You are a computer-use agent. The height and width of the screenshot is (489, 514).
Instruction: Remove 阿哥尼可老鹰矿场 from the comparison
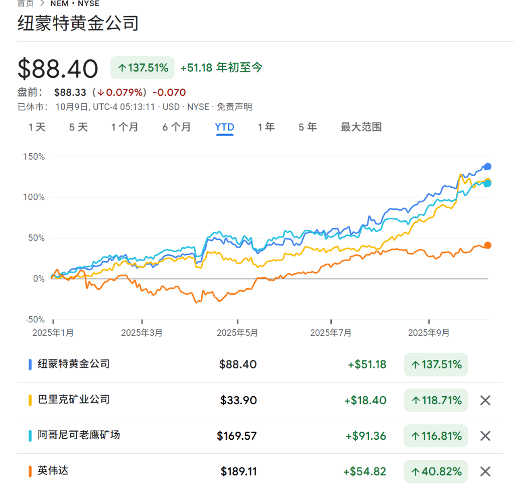[x=485, y=436]
